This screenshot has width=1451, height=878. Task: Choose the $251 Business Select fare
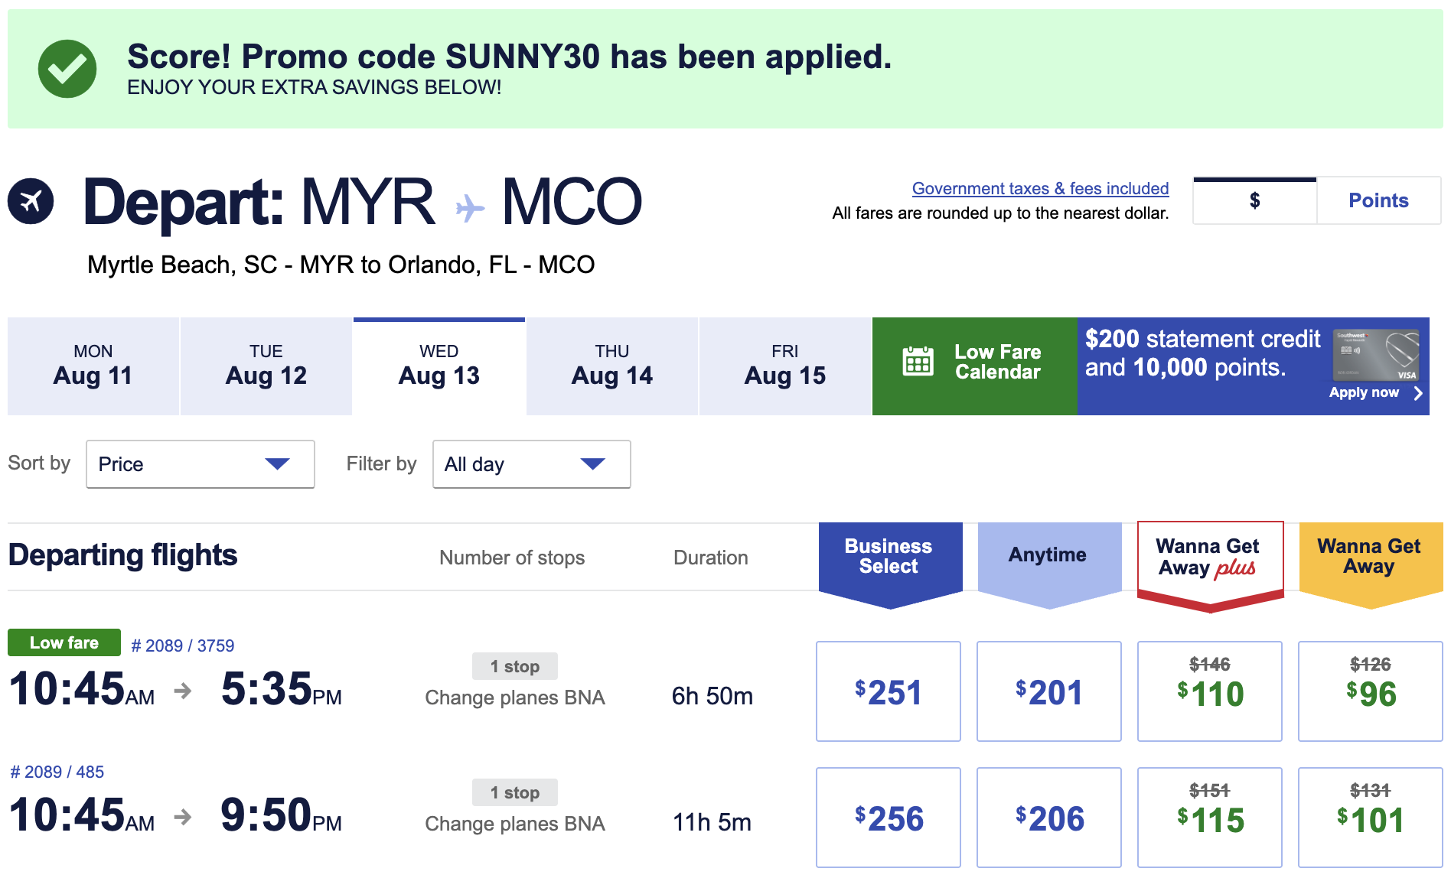point(889,691)
